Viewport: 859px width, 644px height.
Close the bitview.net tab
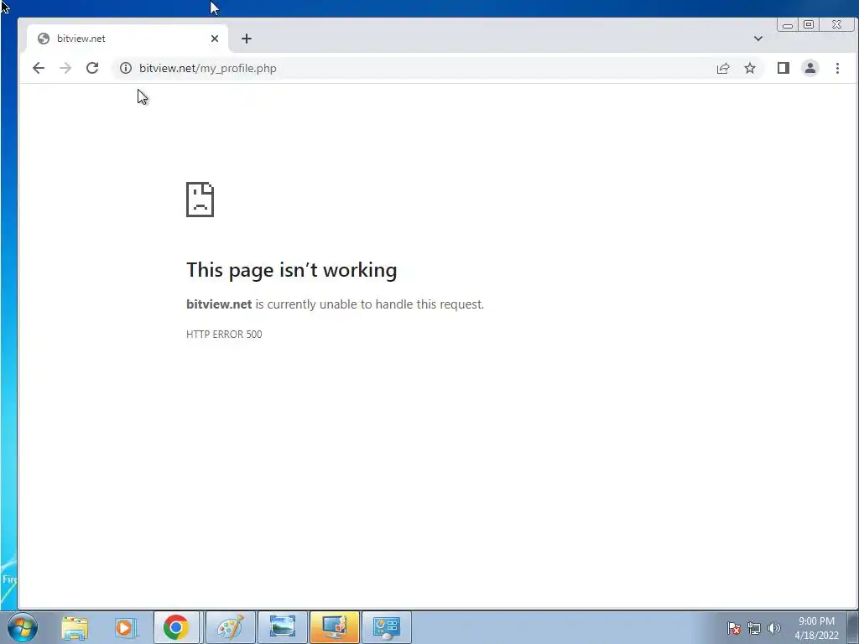(x=215, y=39)
